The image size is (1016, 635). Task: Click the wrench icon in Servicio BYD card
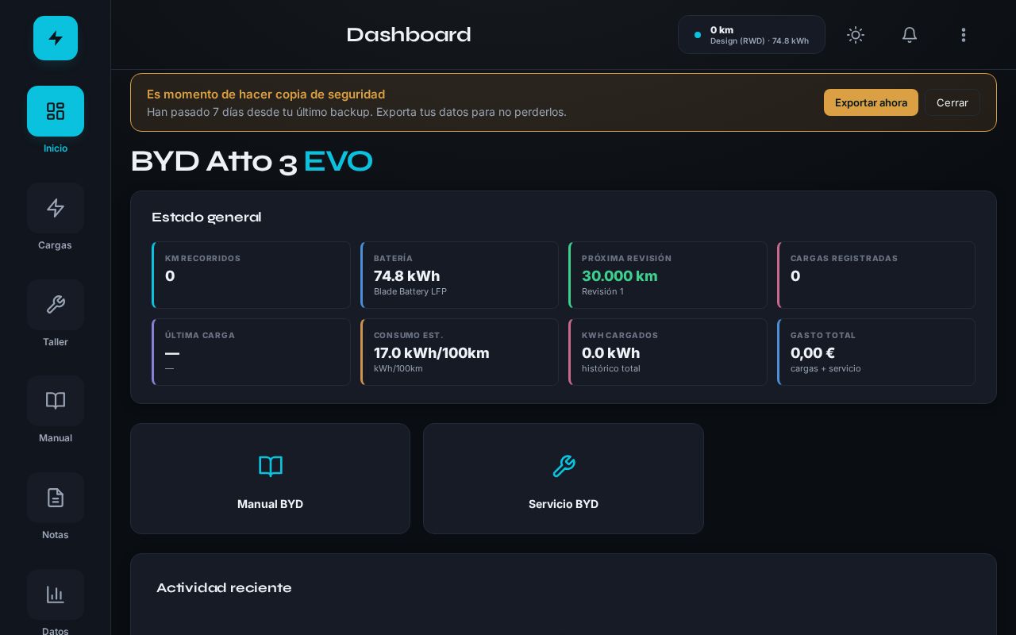click(x=564, y=466)
